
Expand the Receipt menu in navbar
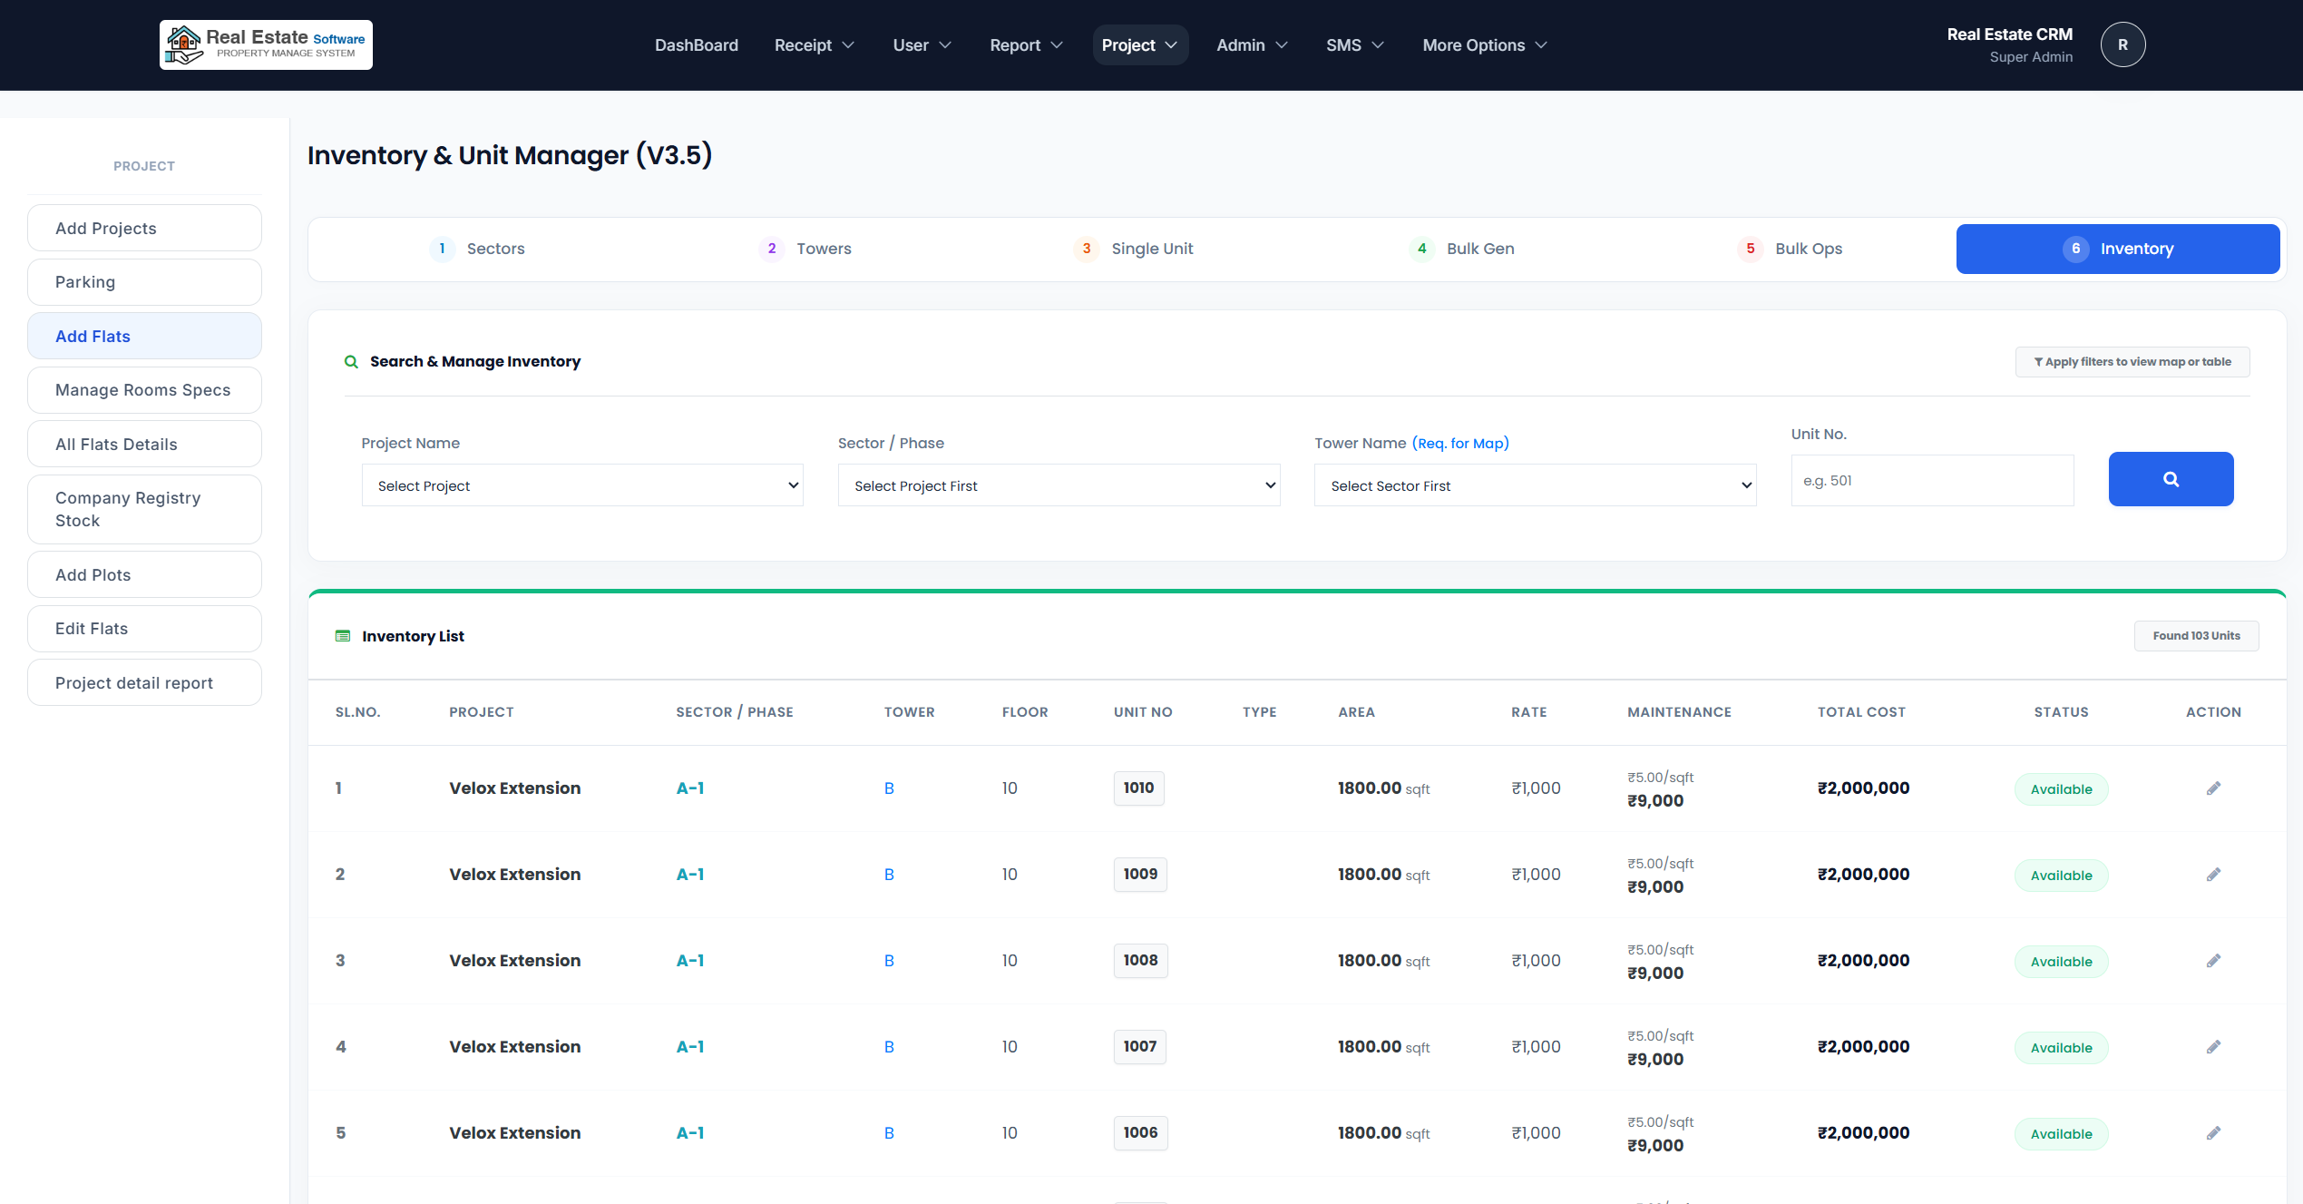(x=814, y=45)
